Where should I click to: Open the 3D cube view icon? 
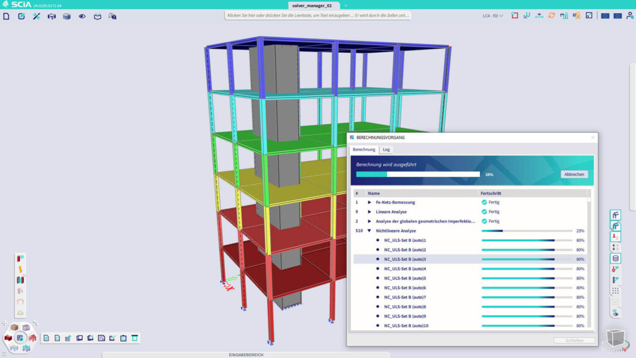pos(68,17)
